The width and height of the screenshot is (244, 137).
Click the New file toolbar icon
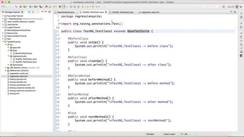[x=3, y=7]
